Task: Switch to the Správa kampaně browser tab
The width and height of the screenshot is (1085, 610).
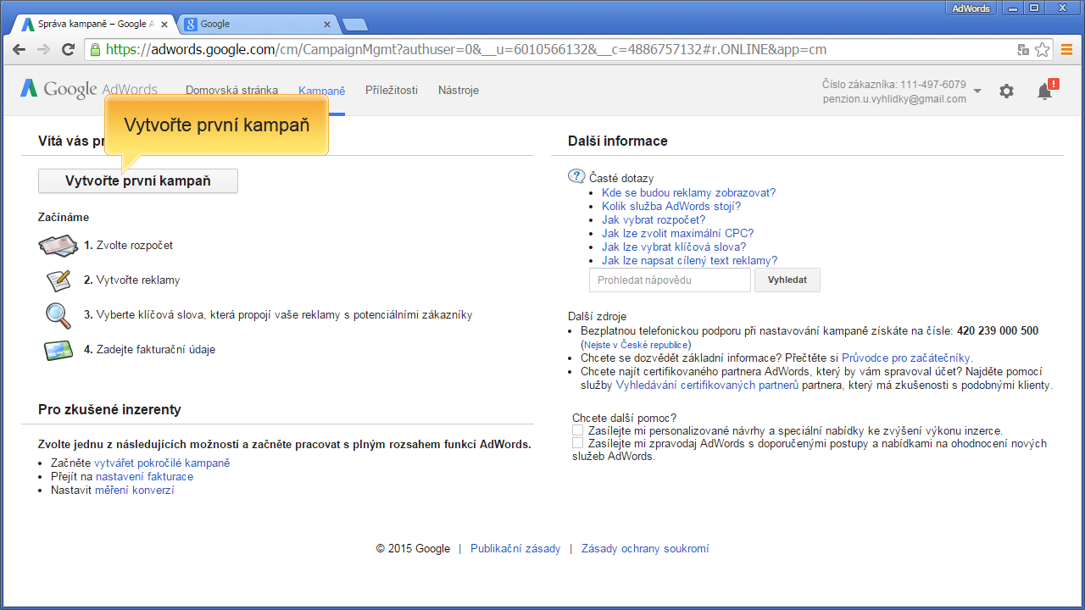Action: tap(93, 24)
